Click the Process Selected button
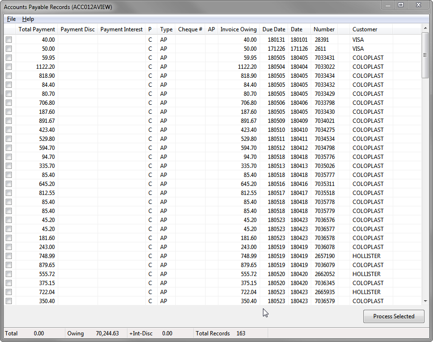Image resolution: width=433 pixels, height=342 pixels. click(x=394, y=316)
